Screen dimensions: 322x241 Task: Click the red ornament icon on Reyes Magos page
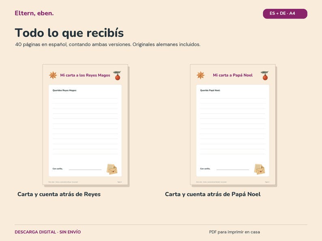117,76
